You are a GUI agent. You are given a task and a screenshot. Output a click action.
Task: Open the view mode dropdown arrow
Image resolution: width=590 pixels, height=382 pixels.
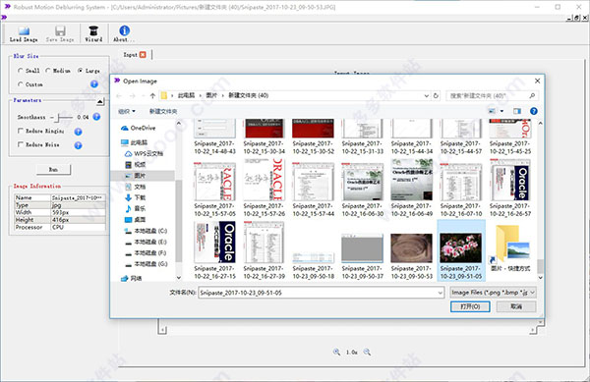[x=501, y=111]
